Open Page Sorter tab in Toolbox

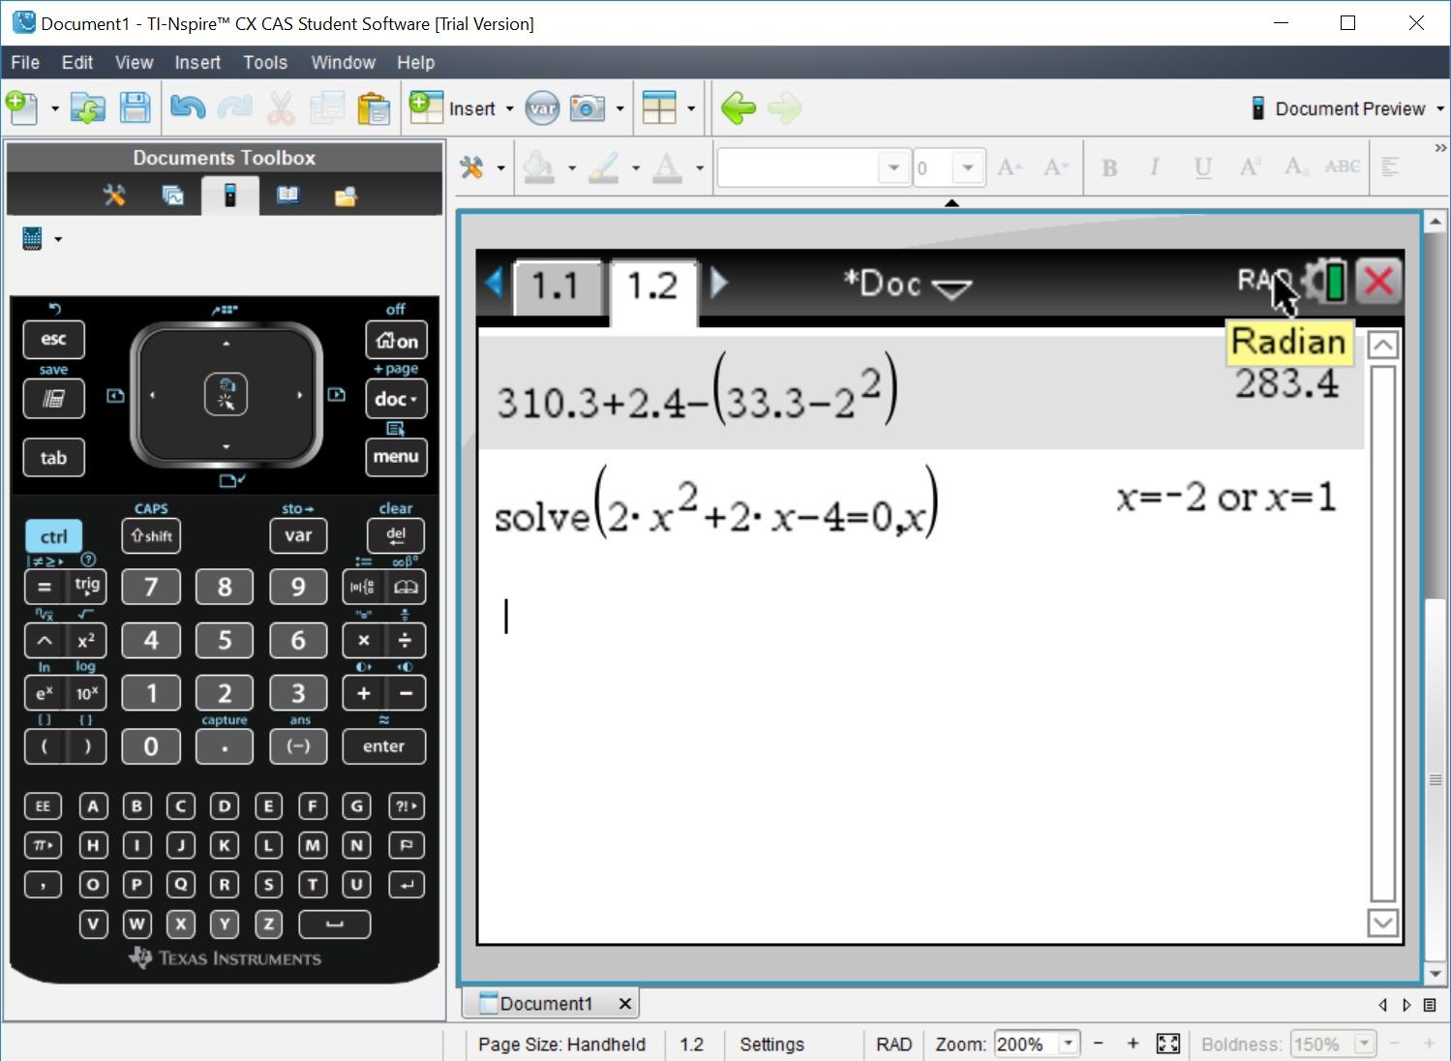172,196
